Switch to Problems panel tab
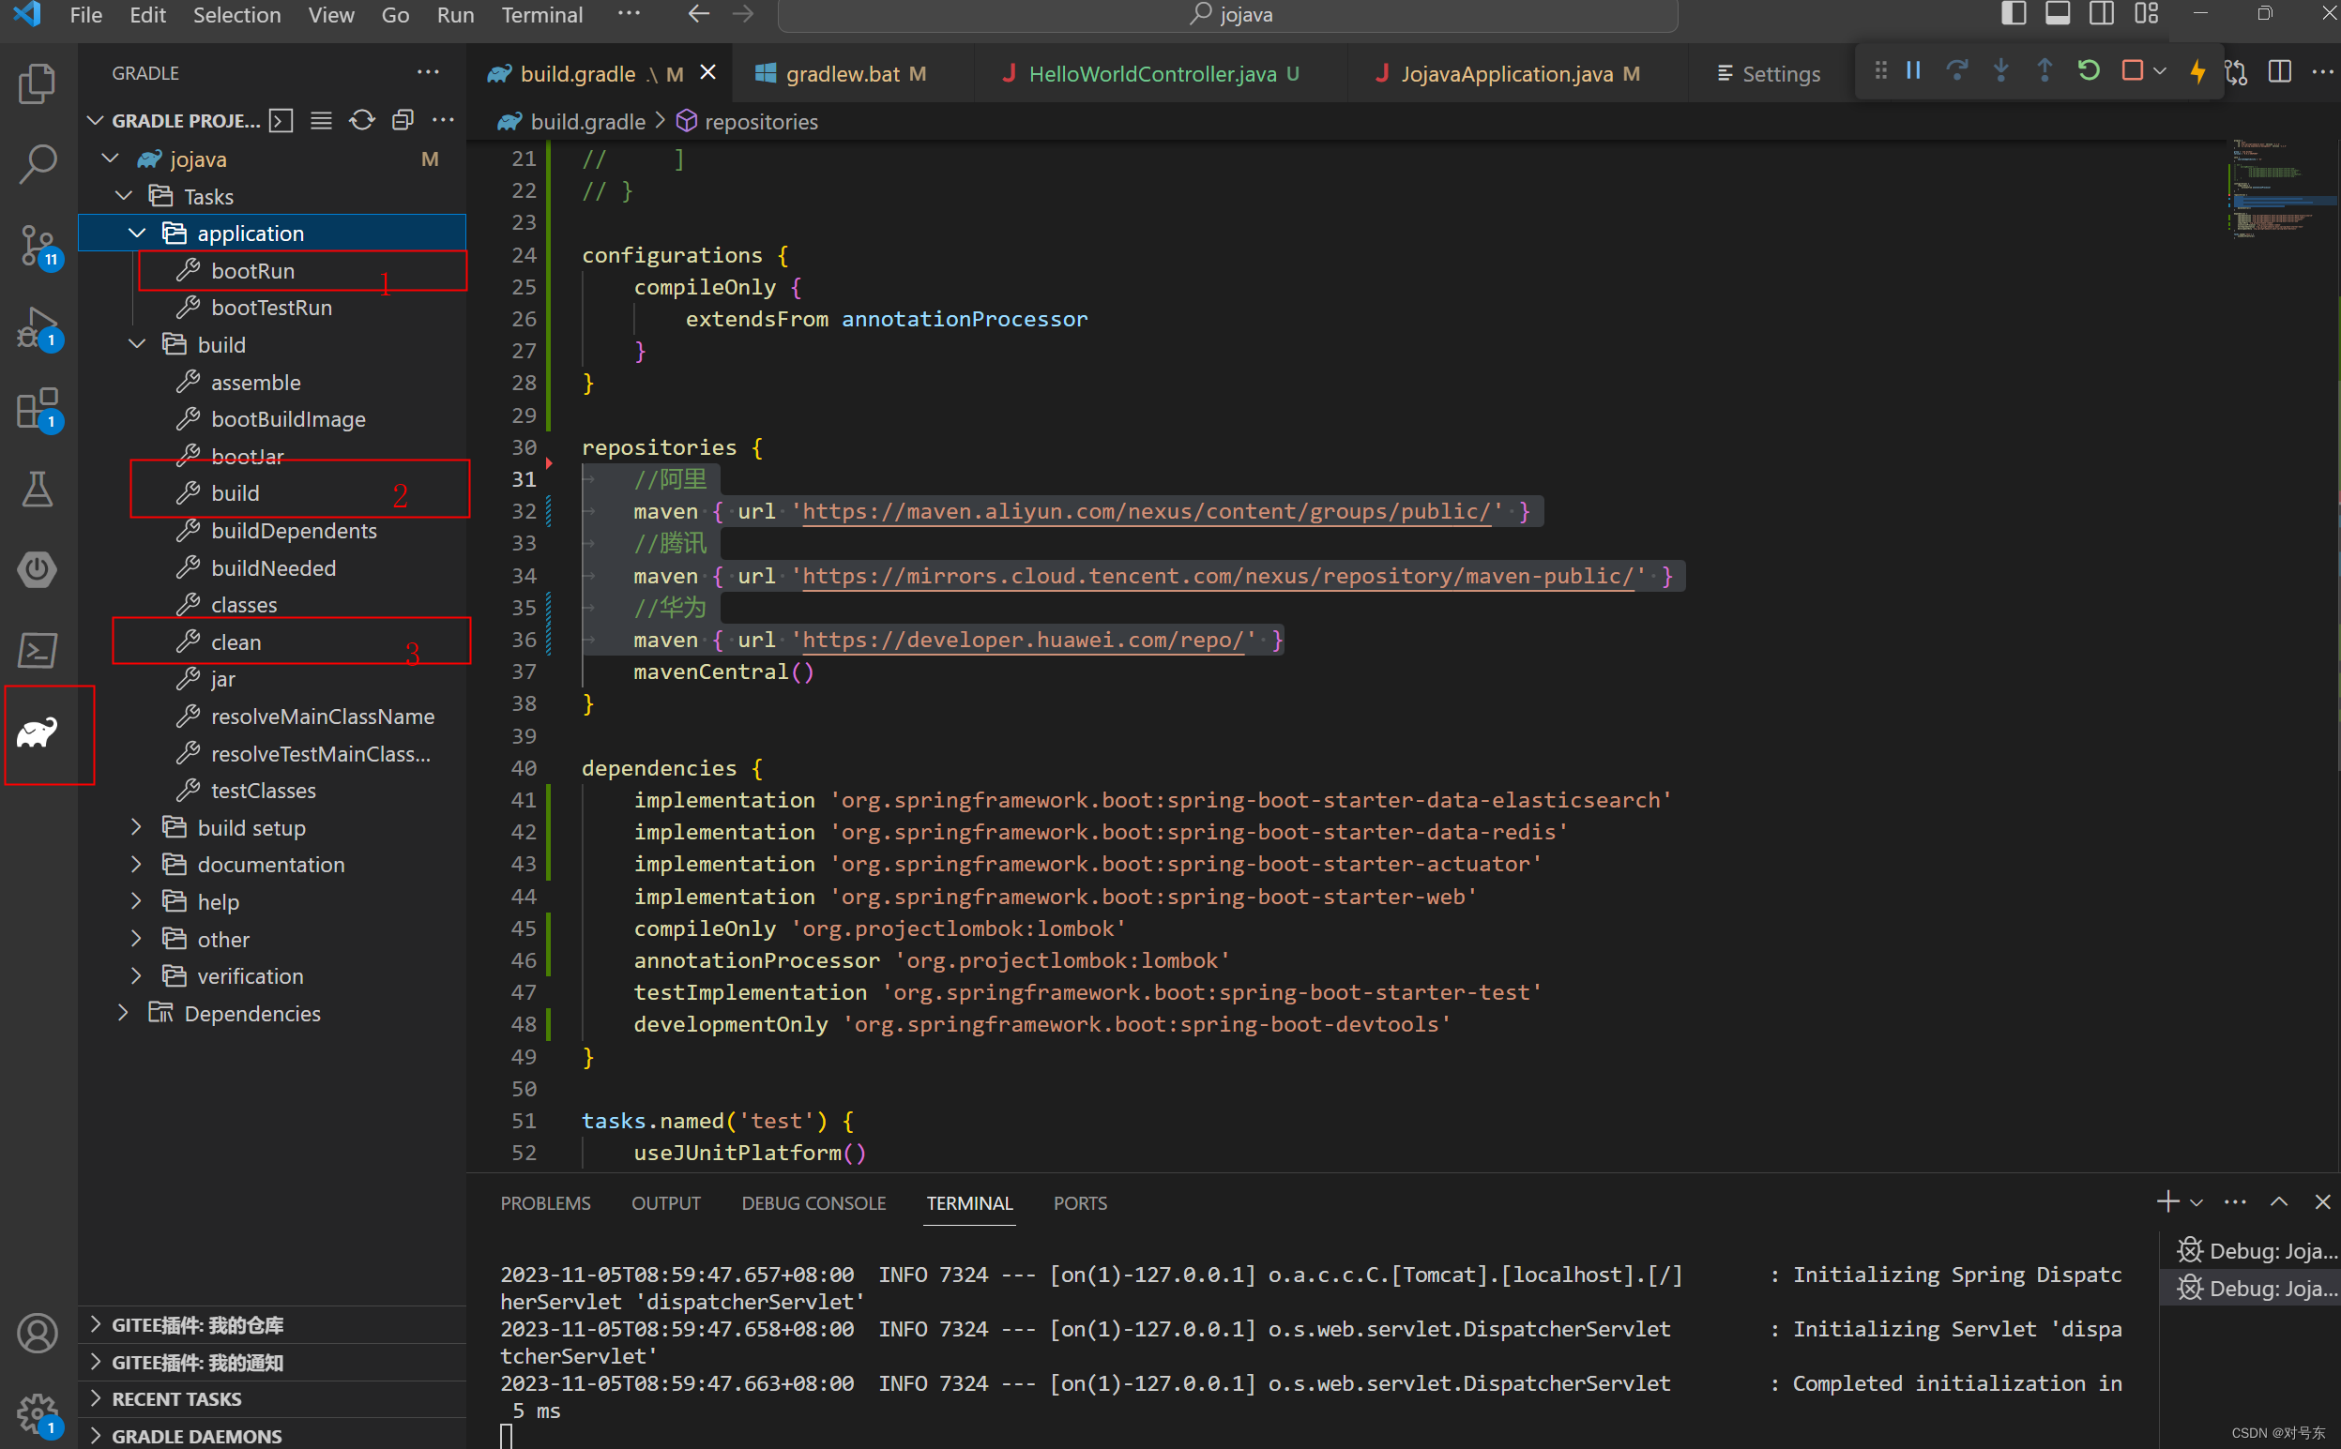 [x=544, y=1202]
